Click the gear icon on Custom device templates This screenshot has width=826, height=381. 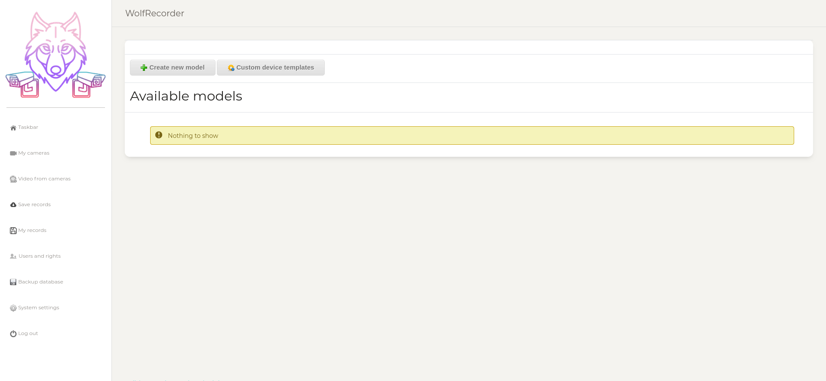click(231, 68)
